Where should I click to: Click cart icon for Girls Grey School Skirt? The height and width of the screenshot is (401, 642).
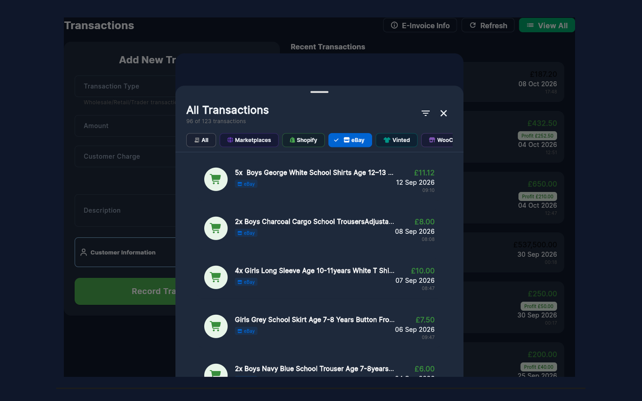click(216, 326)
